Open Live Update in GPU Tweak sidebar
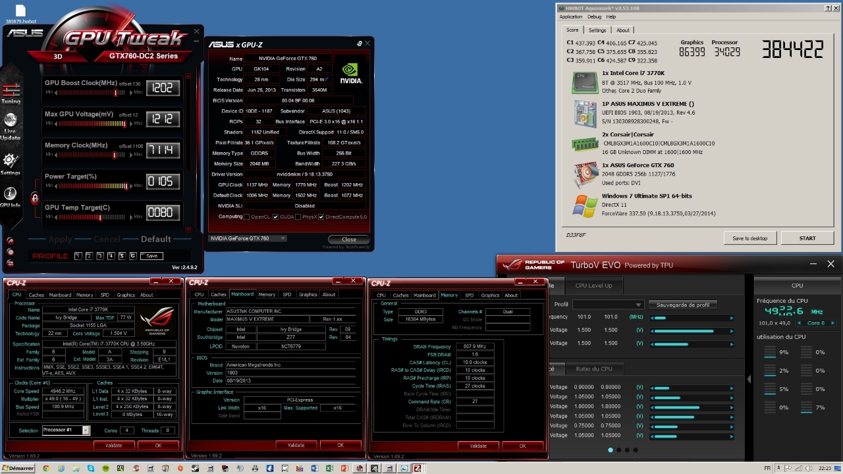This screenshot has height=474, width=843. [x=11, y=126]
